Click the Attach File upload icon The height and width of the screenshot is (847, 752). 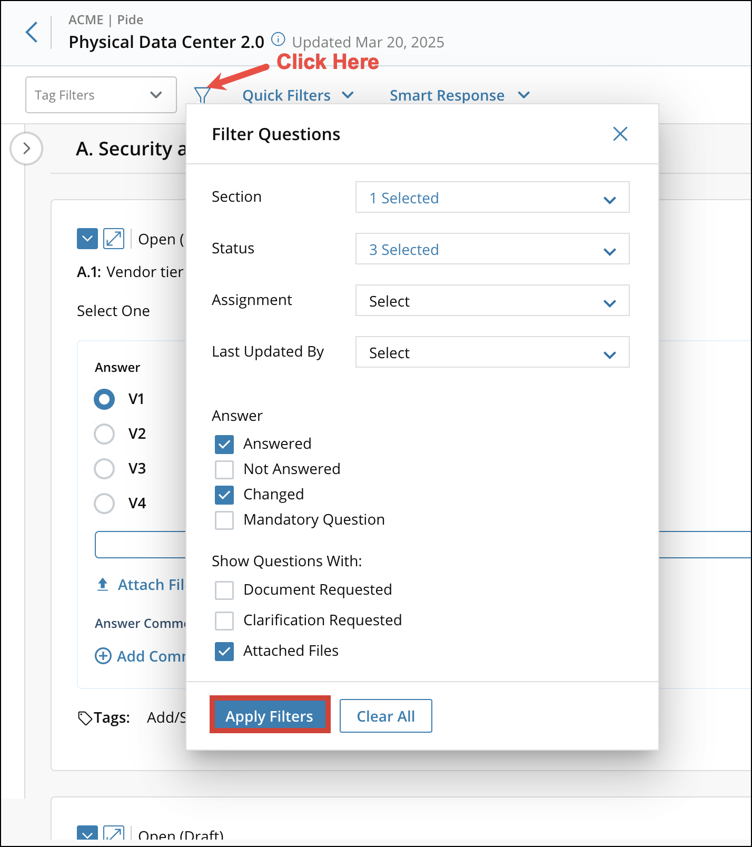click(103, 584)
